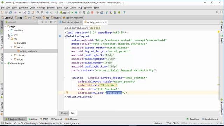This screenshot has height=126, width=224.
Task: Select the drawable folder in the tree
Action: coord(20,43)
